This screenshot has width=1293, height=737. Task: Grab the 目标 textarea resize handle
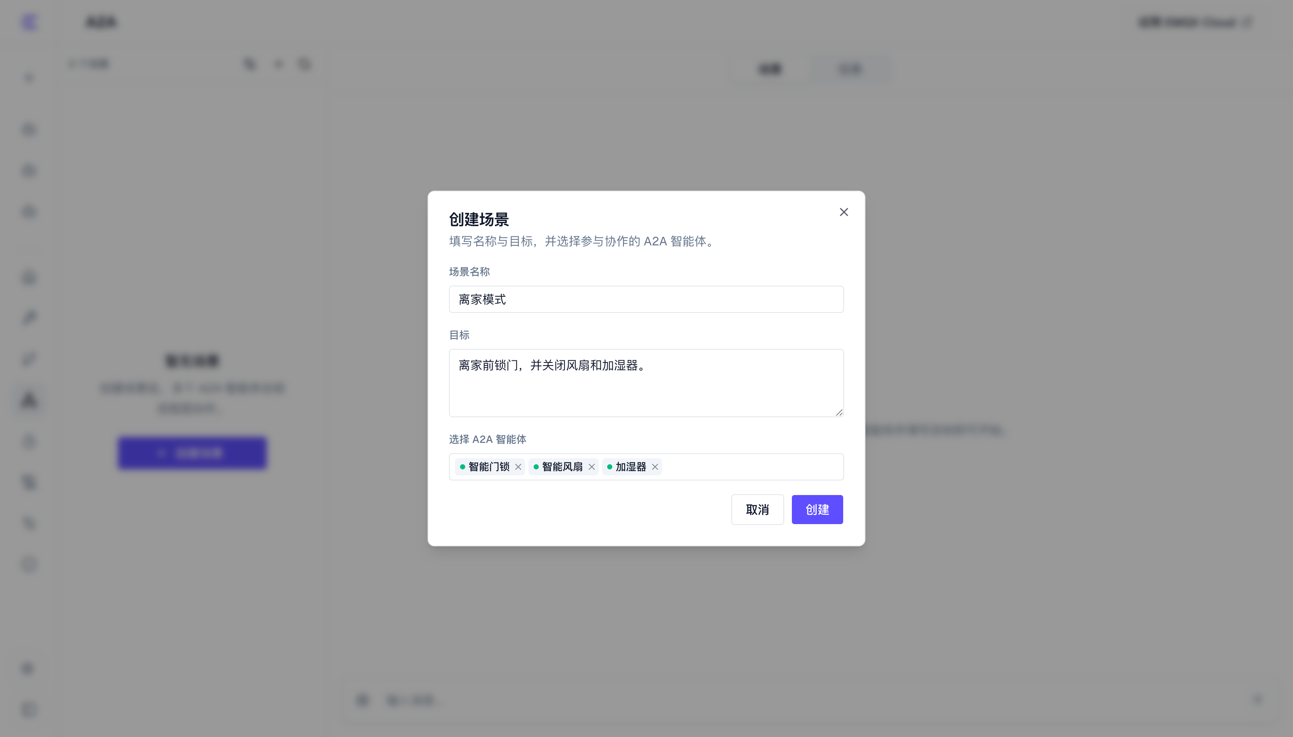coord(839,412)
